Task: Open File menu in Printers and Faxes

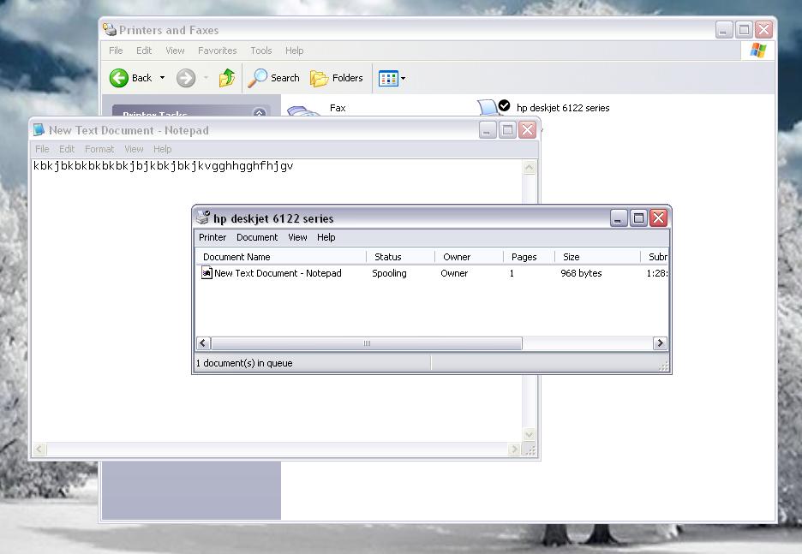Action: [x=116, y=51]
